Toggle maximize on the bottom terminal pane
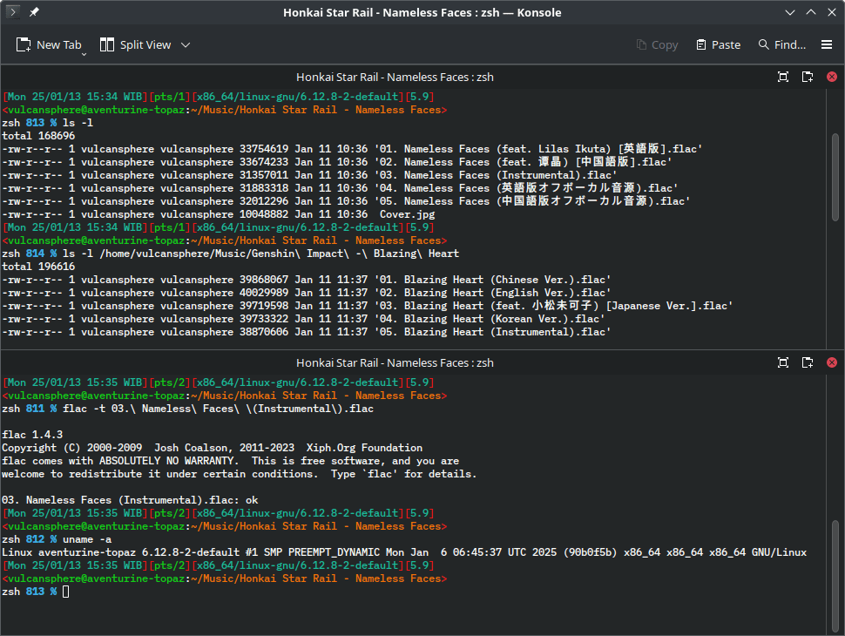The height and width of the screenshot is (636, 845). tap(783, 362)
